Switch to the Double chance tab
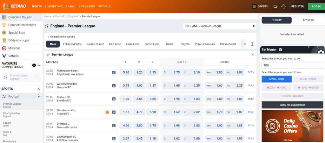The width and height of the screenshot is (325, 143). click(95, 44)
